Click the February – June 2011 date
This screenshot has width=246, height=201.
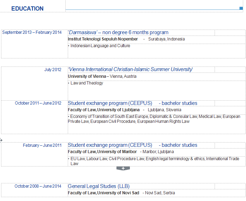coord(42,145)
